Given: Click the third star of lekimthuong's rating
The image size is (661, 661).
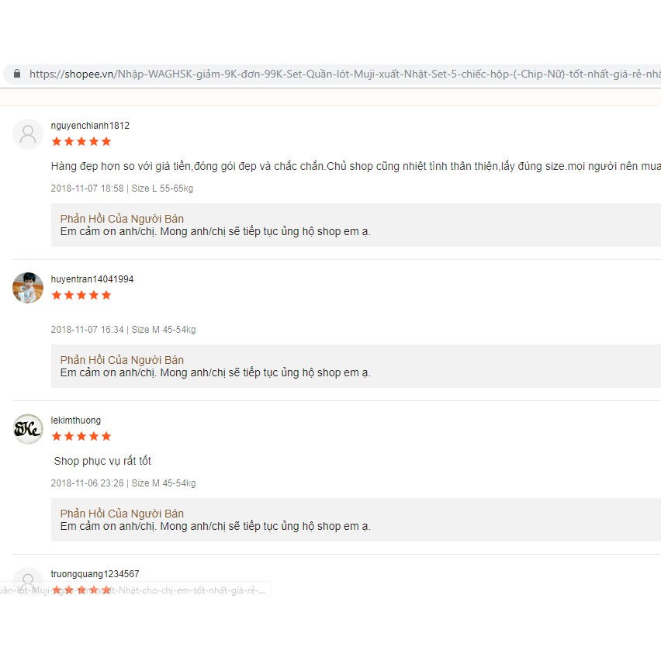Looking at the screenshot, I should 81,436.
